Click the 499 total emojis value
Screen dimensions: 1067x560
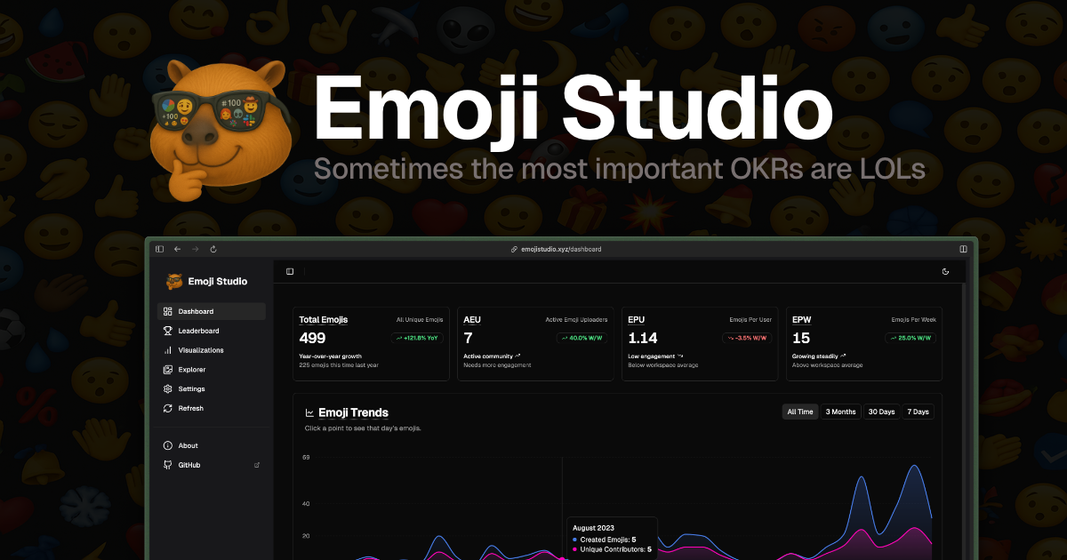312,338
